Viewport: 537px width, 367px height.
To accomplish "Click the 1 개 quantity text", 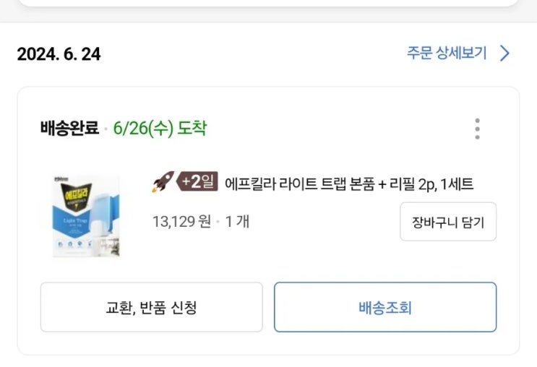I will 237,221.
